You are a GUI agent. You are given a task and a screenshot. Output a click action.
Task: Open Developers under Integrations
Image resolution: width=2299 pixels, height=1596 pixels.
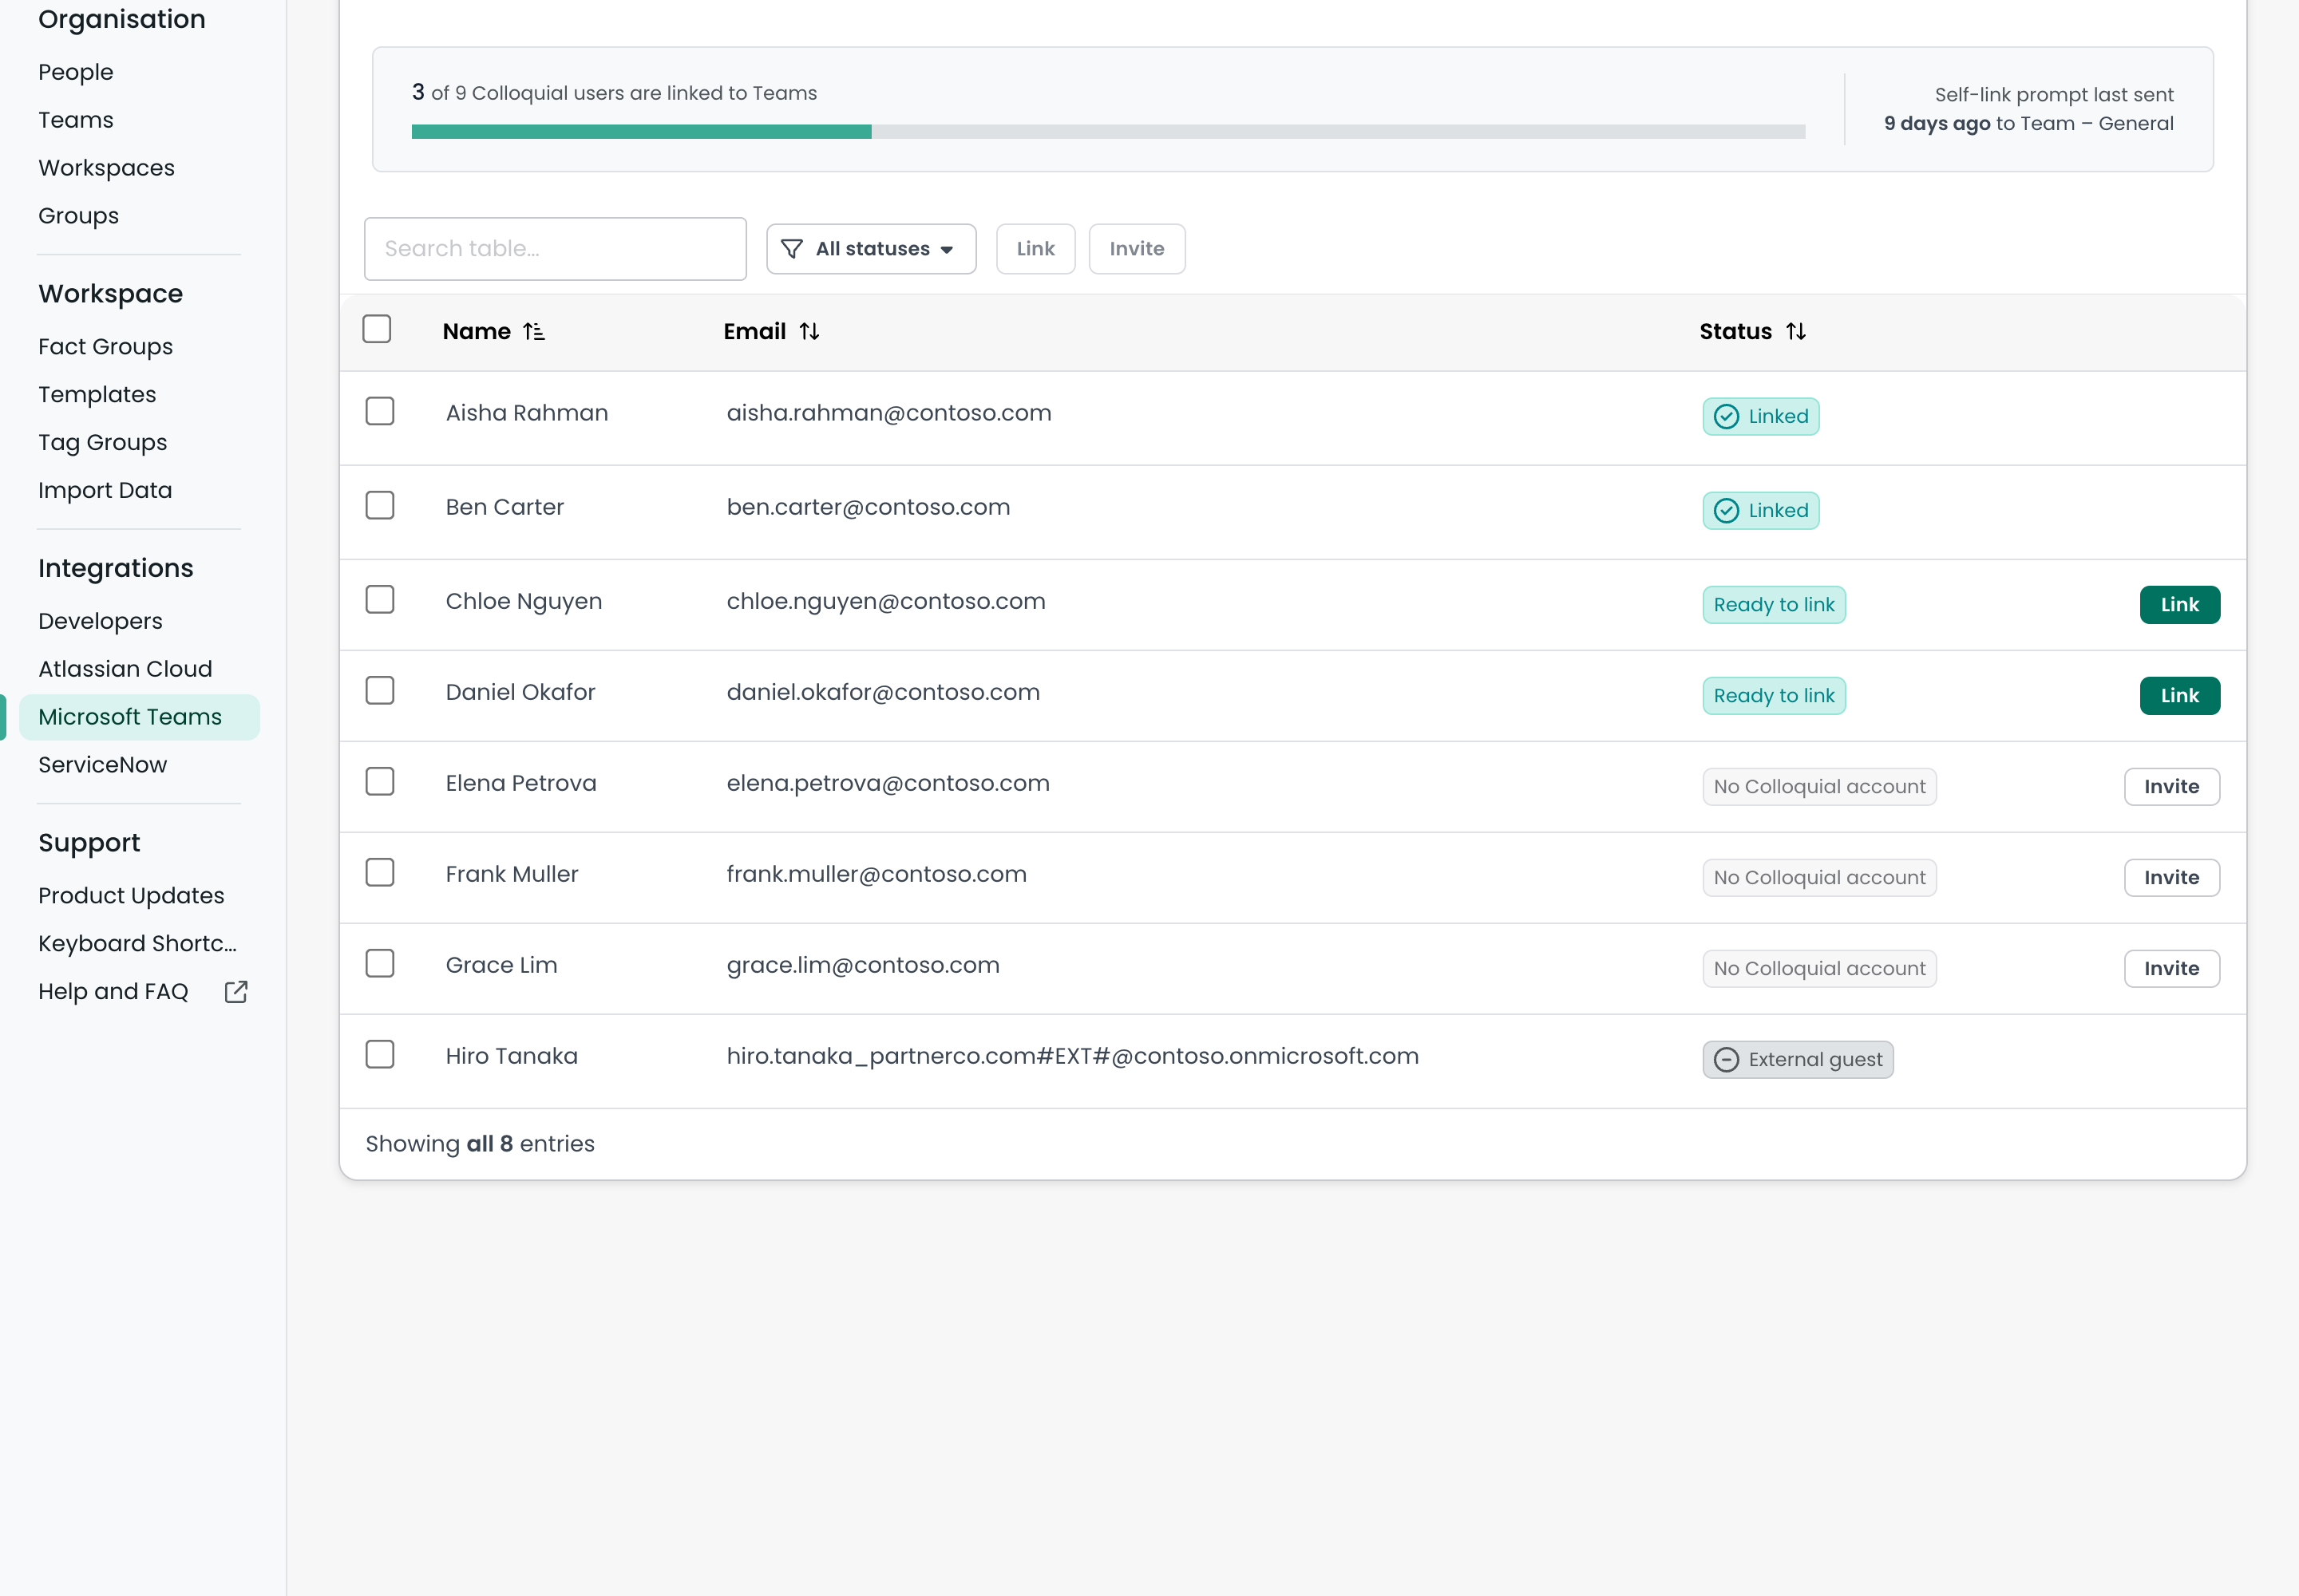[x=100, y=621]
